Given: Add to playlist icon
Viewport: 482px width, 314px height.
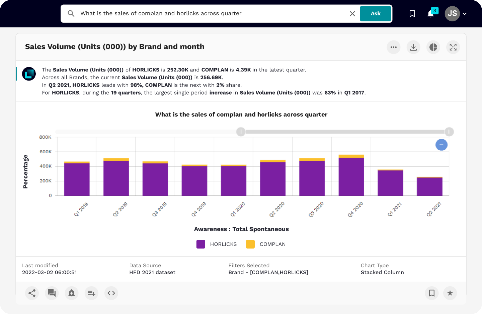Looking at the screenshot, I should pos(91,293).
